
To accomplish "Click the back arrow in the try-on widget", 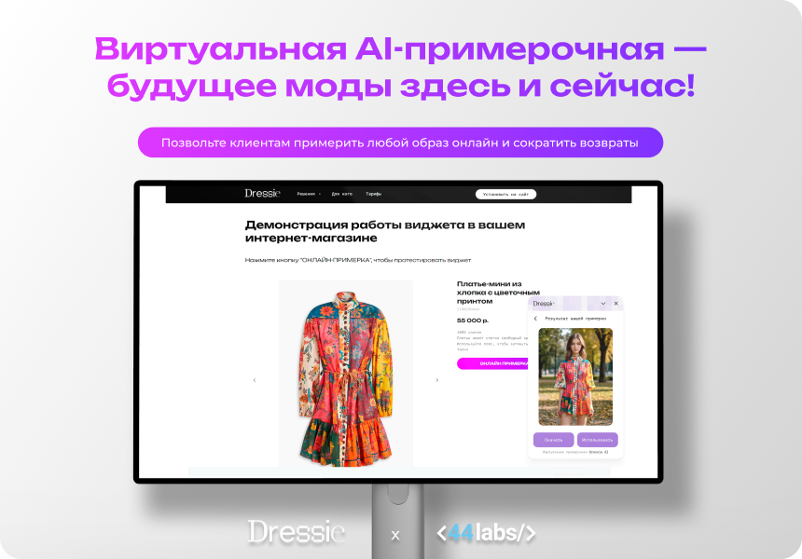I will click(535, 319).
